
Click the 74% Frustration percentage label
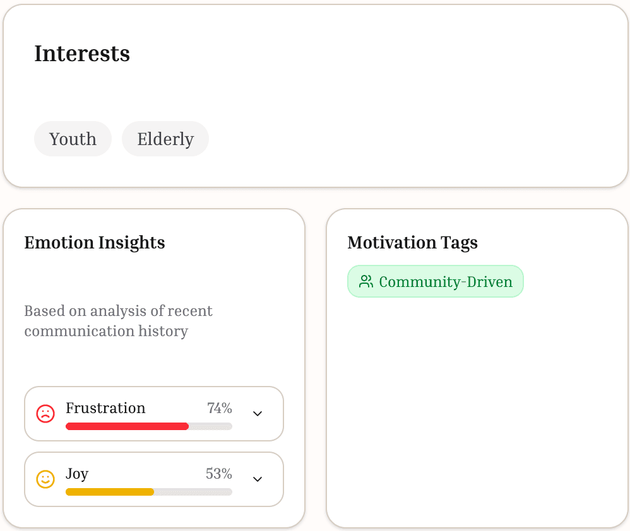pos(220,408)
